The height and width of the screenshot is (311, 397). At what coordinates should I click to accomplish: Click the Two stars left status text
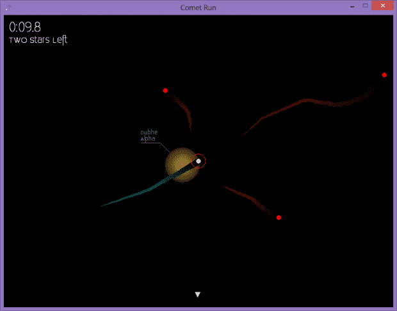tap(38, 40)
